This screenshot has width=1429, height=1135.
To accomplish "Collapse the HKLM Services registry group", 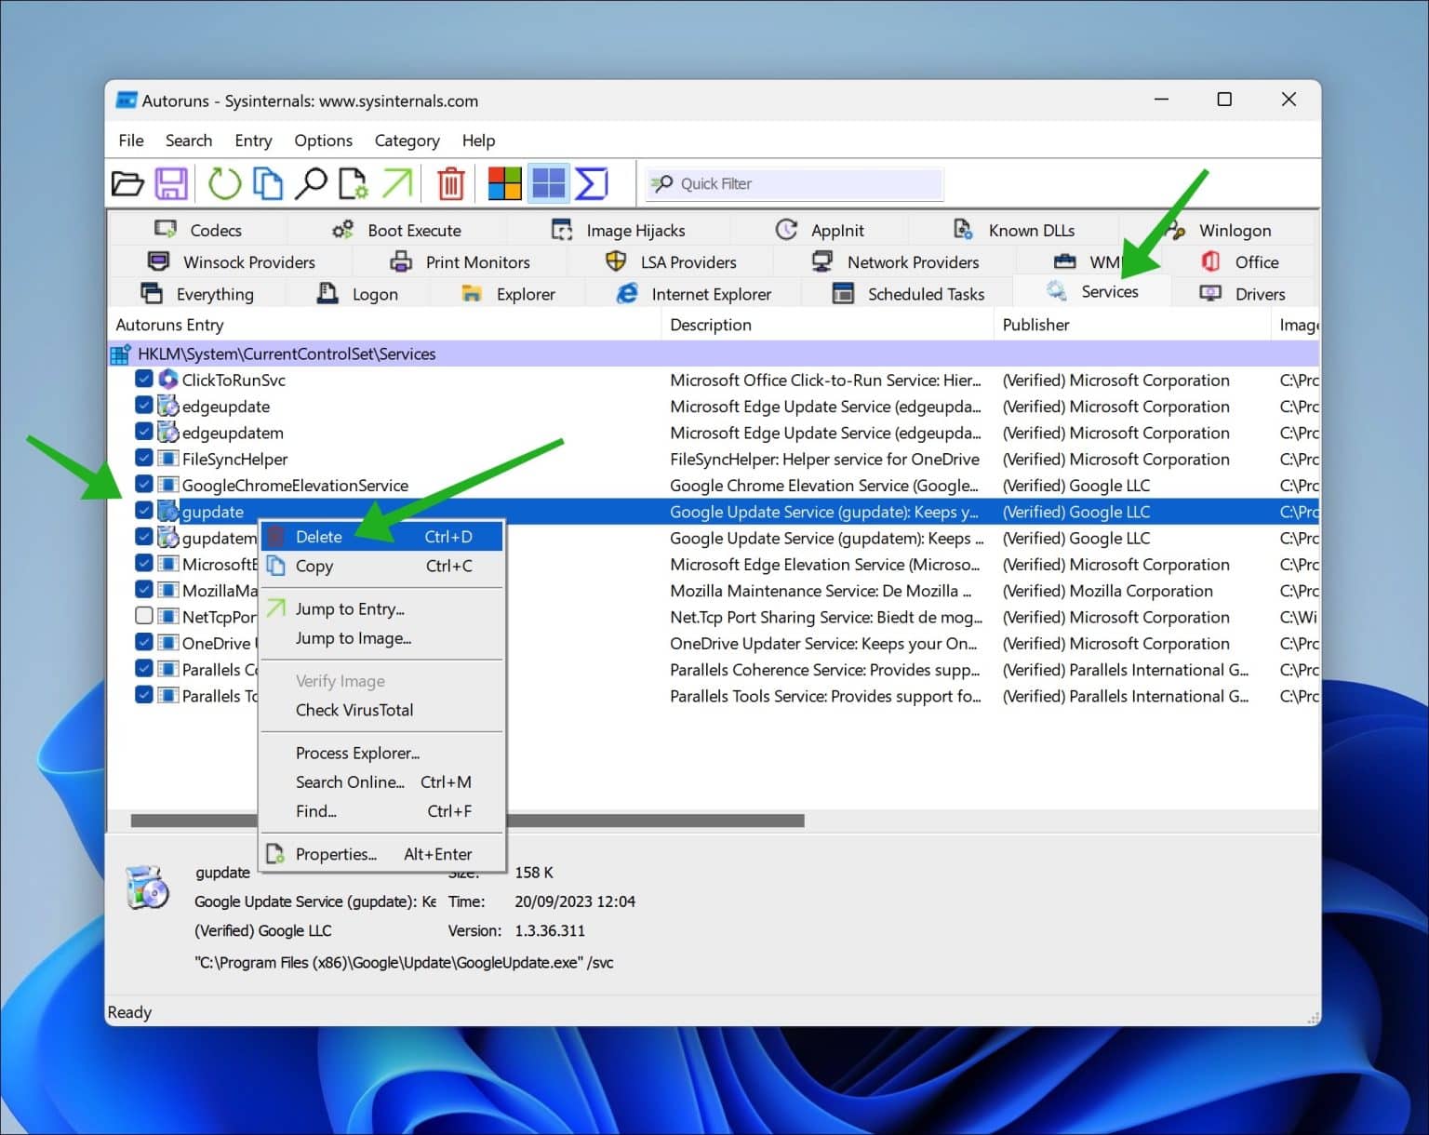I will pyautogui.click(x=120, y=354).
